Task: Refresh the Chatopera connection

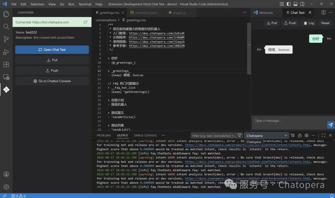Action: pos(86,22)
